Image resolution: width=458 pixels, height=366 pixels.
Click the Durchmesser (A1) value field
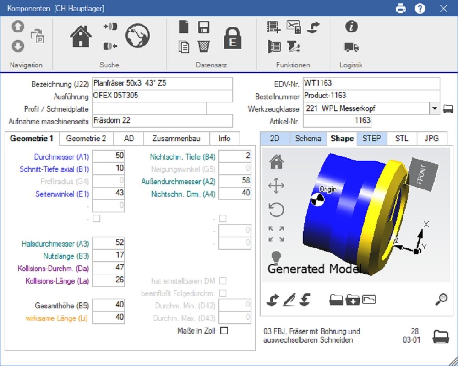[x=109, y=156]
